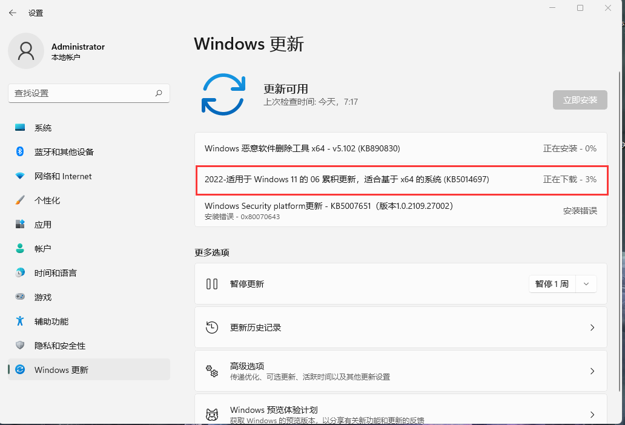Image resolution: width=625 pixels, height=425 pixels.
Task: Click the 立即安装 button
Action: tap(580, 100)
